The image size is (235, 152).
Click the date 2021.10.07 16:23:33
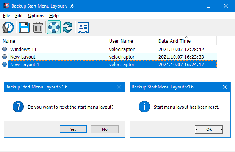181,57
